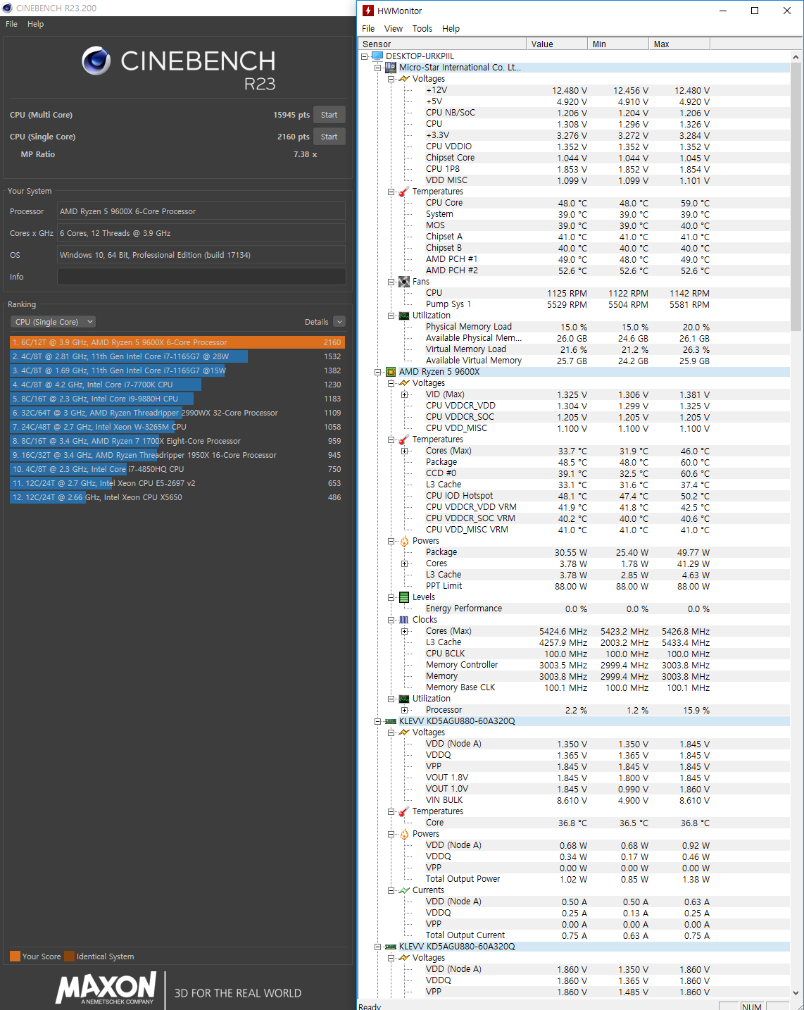Click the first KLEVV Temperatures thermometer icon
804x1010 pixels.
coord(404,811)
